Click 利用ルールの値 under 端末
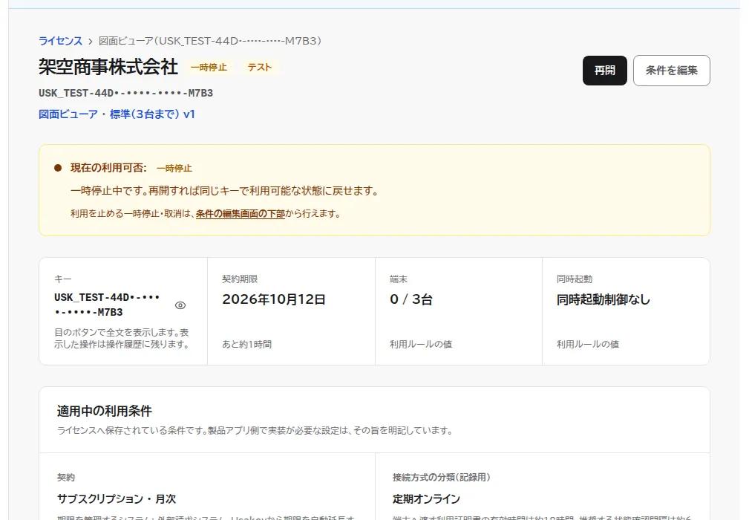 pyautogui.click(x=420, y=344)
